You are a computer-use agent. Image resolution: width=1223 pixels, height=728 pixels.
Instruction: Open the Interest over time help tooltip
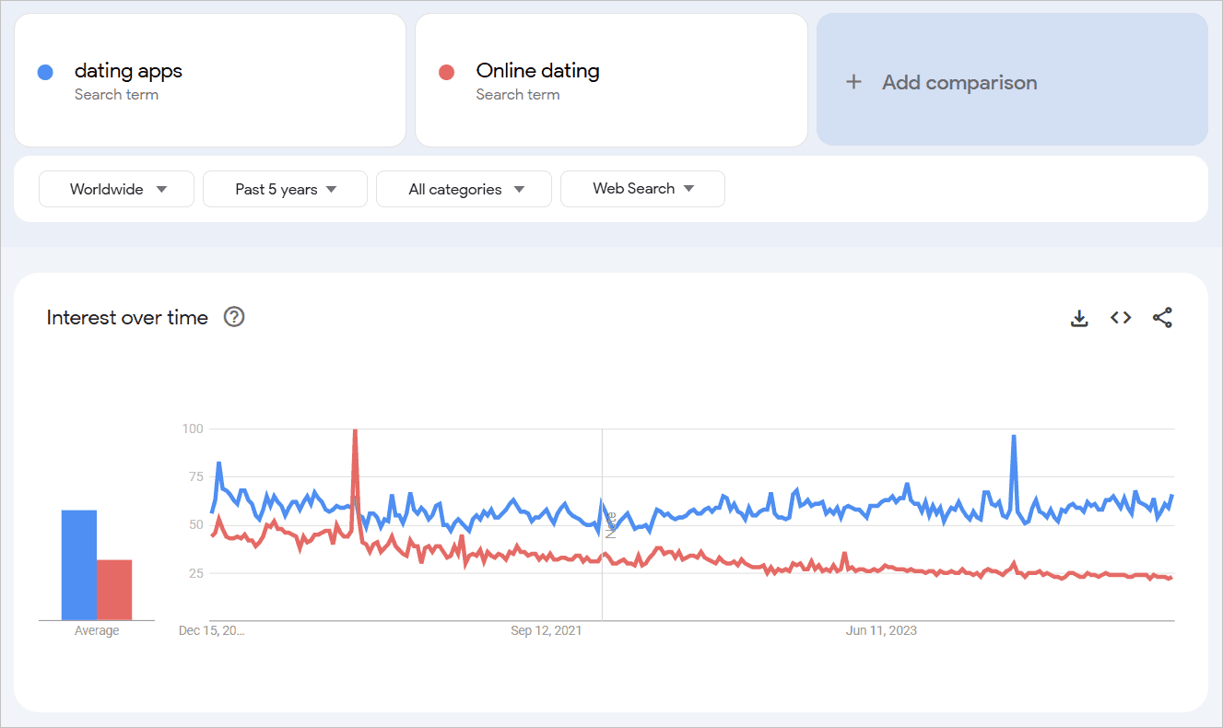click(233, 317)
